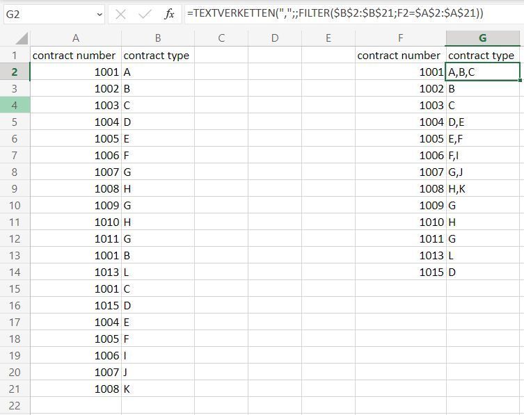Select row 2 header
Viewport: 524px width, 415px height.
point(15,72)
